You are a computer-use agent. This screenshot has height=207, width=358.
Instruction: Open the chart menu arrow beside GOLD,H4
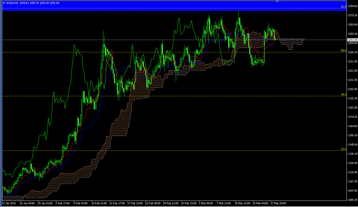4,3
